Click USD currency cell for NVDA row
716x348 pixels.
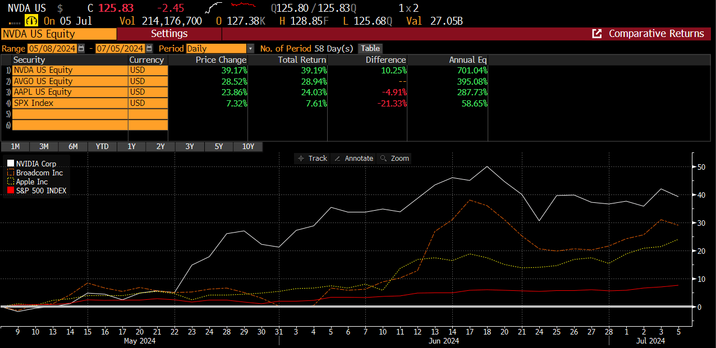148,70
